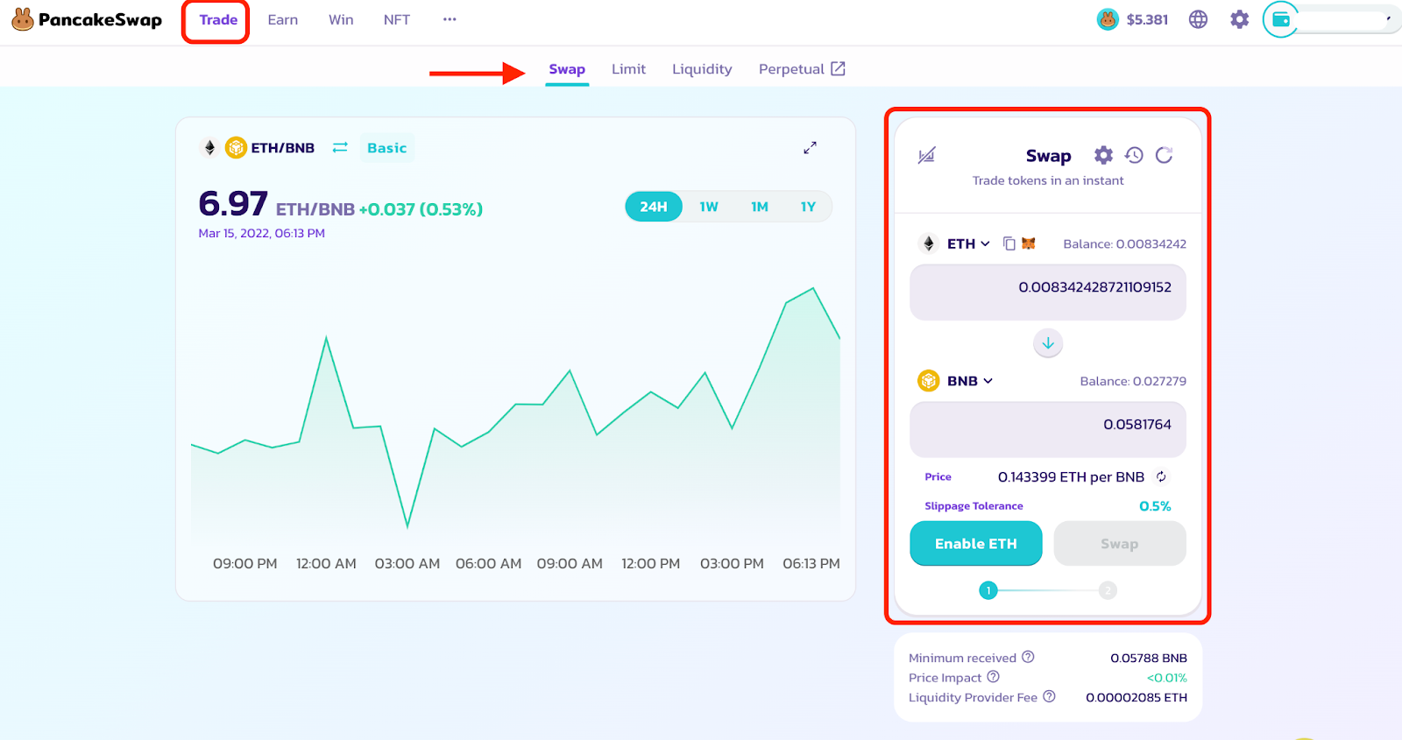Click the Enable ETH button

(976, 544)
